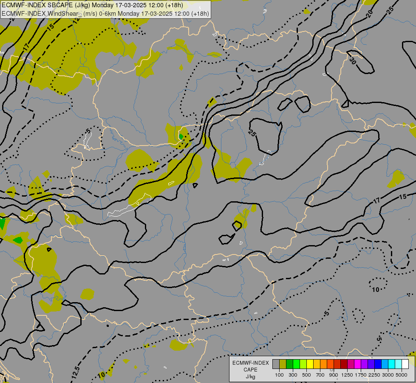Screen dimensions: 416x383
Task: Click the legend label '500'
Action: click(306, 375)
